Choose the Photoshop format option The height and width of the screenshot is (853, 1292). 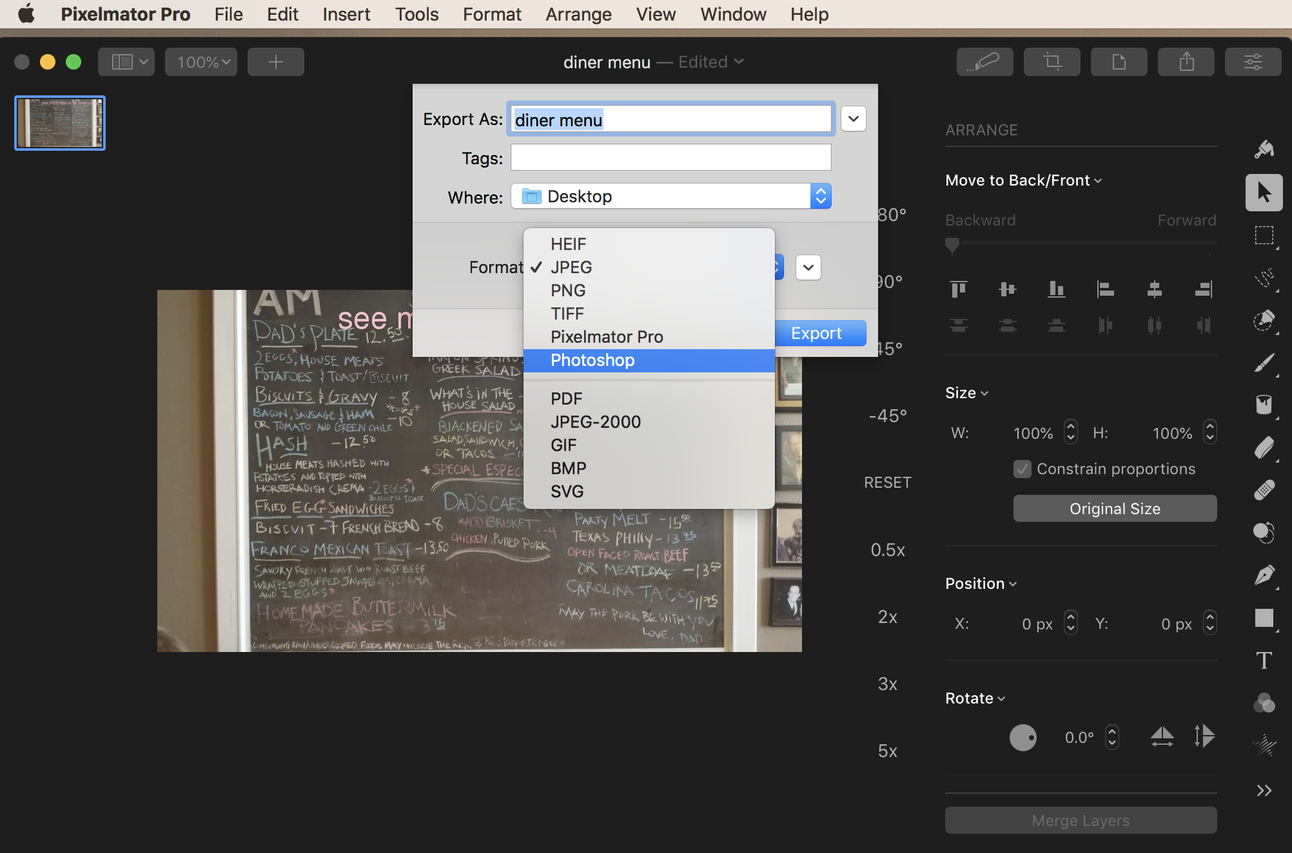click(x=592, y=360)
